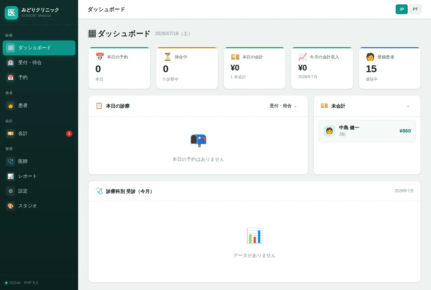Click the 3割 copay text
Viewport: 431px width, 290px height.
point(342,134)
